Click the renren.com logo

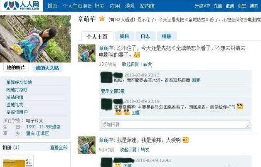(22, 5)
